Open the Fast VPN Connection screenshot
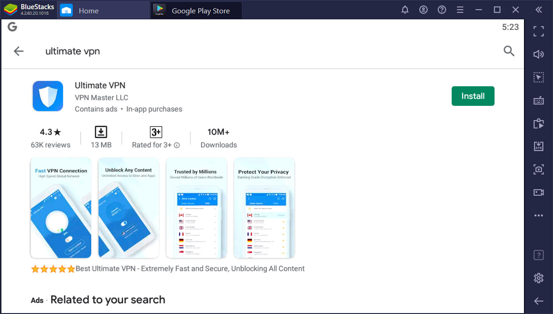Screen dimensions: 553x314 click(x=61, y=208)
